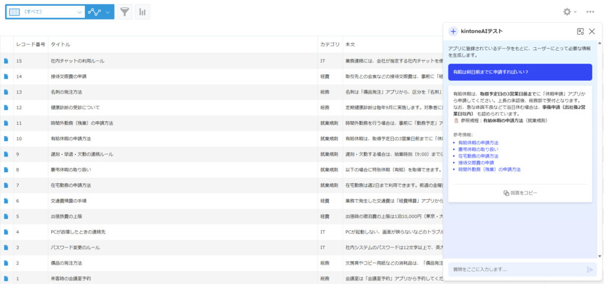Open the filter funnel icon
Image resolution: width=604 pixels, height=284 pixels.
pyautogui.click(x=124, y=12)
